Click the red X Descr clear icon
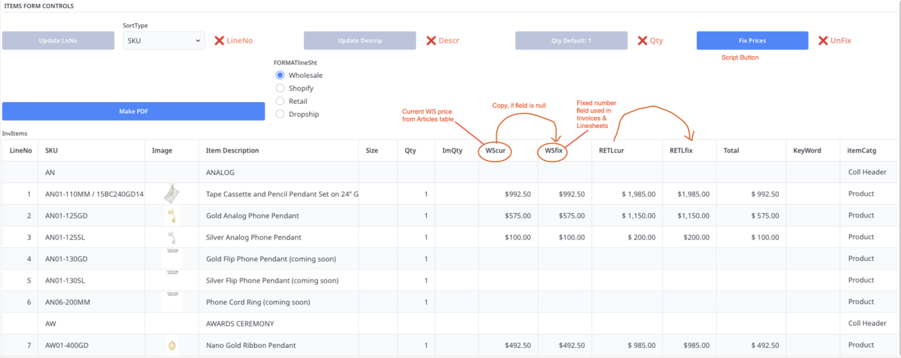The image size is (901, 358). [431, 40]
